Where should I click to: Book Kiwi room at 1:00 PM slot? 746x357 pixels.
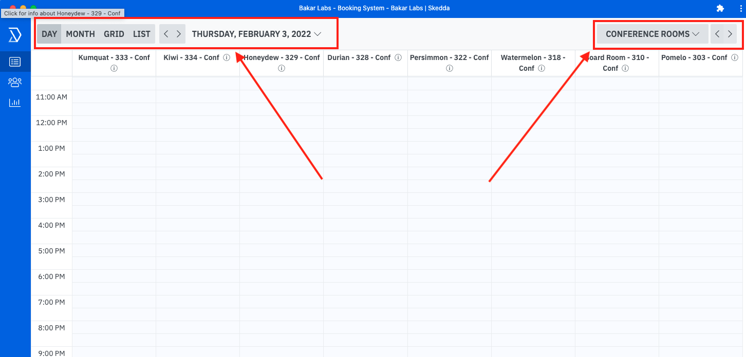[198, 148]
